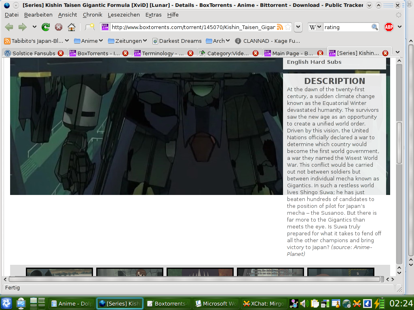Open the Lesezeichen menu
Viewport: 414px width, 310px height.
click(x=124, y=15)
